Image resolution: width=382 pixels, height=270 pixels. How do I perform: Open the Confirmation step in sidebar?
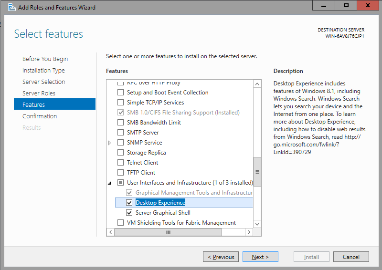(40, 116)
